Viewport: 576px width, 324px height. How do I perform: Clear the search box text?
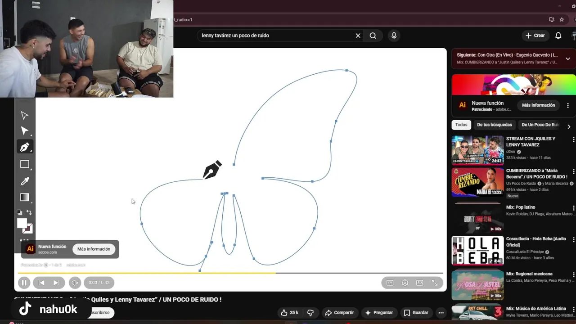pyautogui.click(x=358, y=36)
